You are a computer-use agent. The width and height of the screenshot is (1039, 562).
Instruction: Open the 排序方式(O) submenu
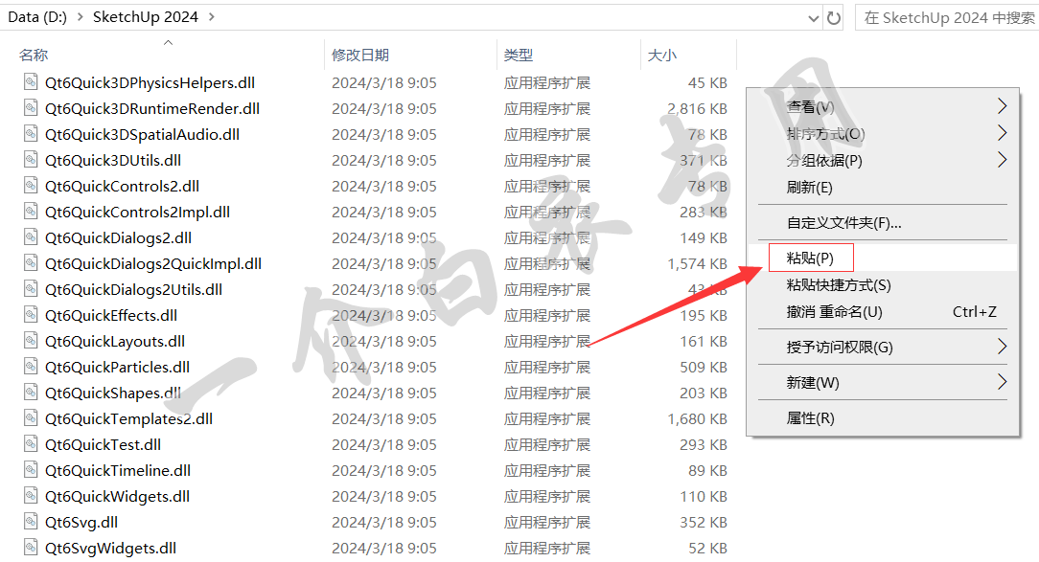pos(883,134)
